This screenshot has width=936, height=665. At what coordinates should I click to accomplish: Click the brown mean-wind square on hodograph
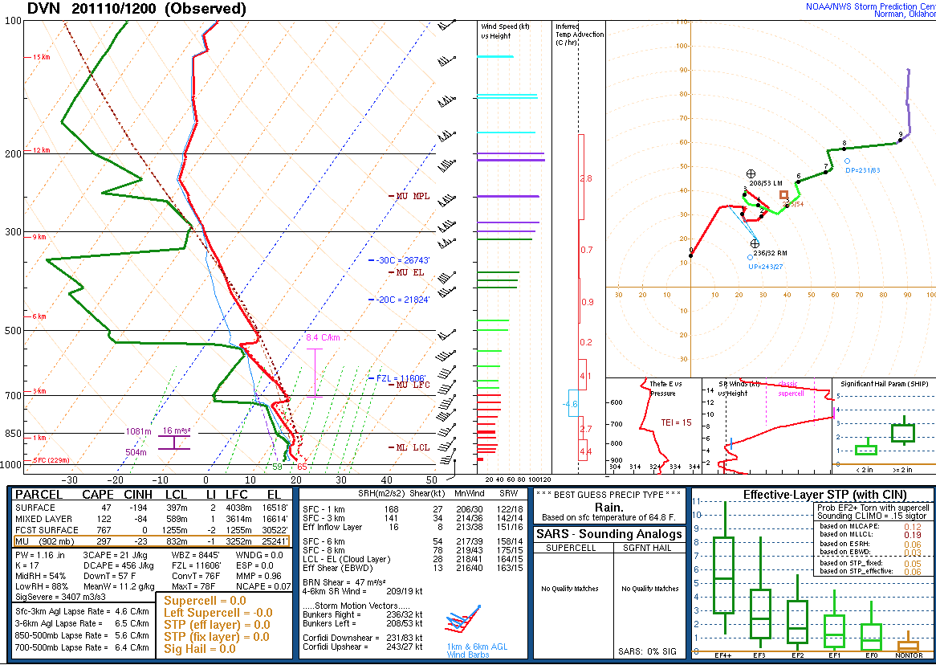coord(783,195)
